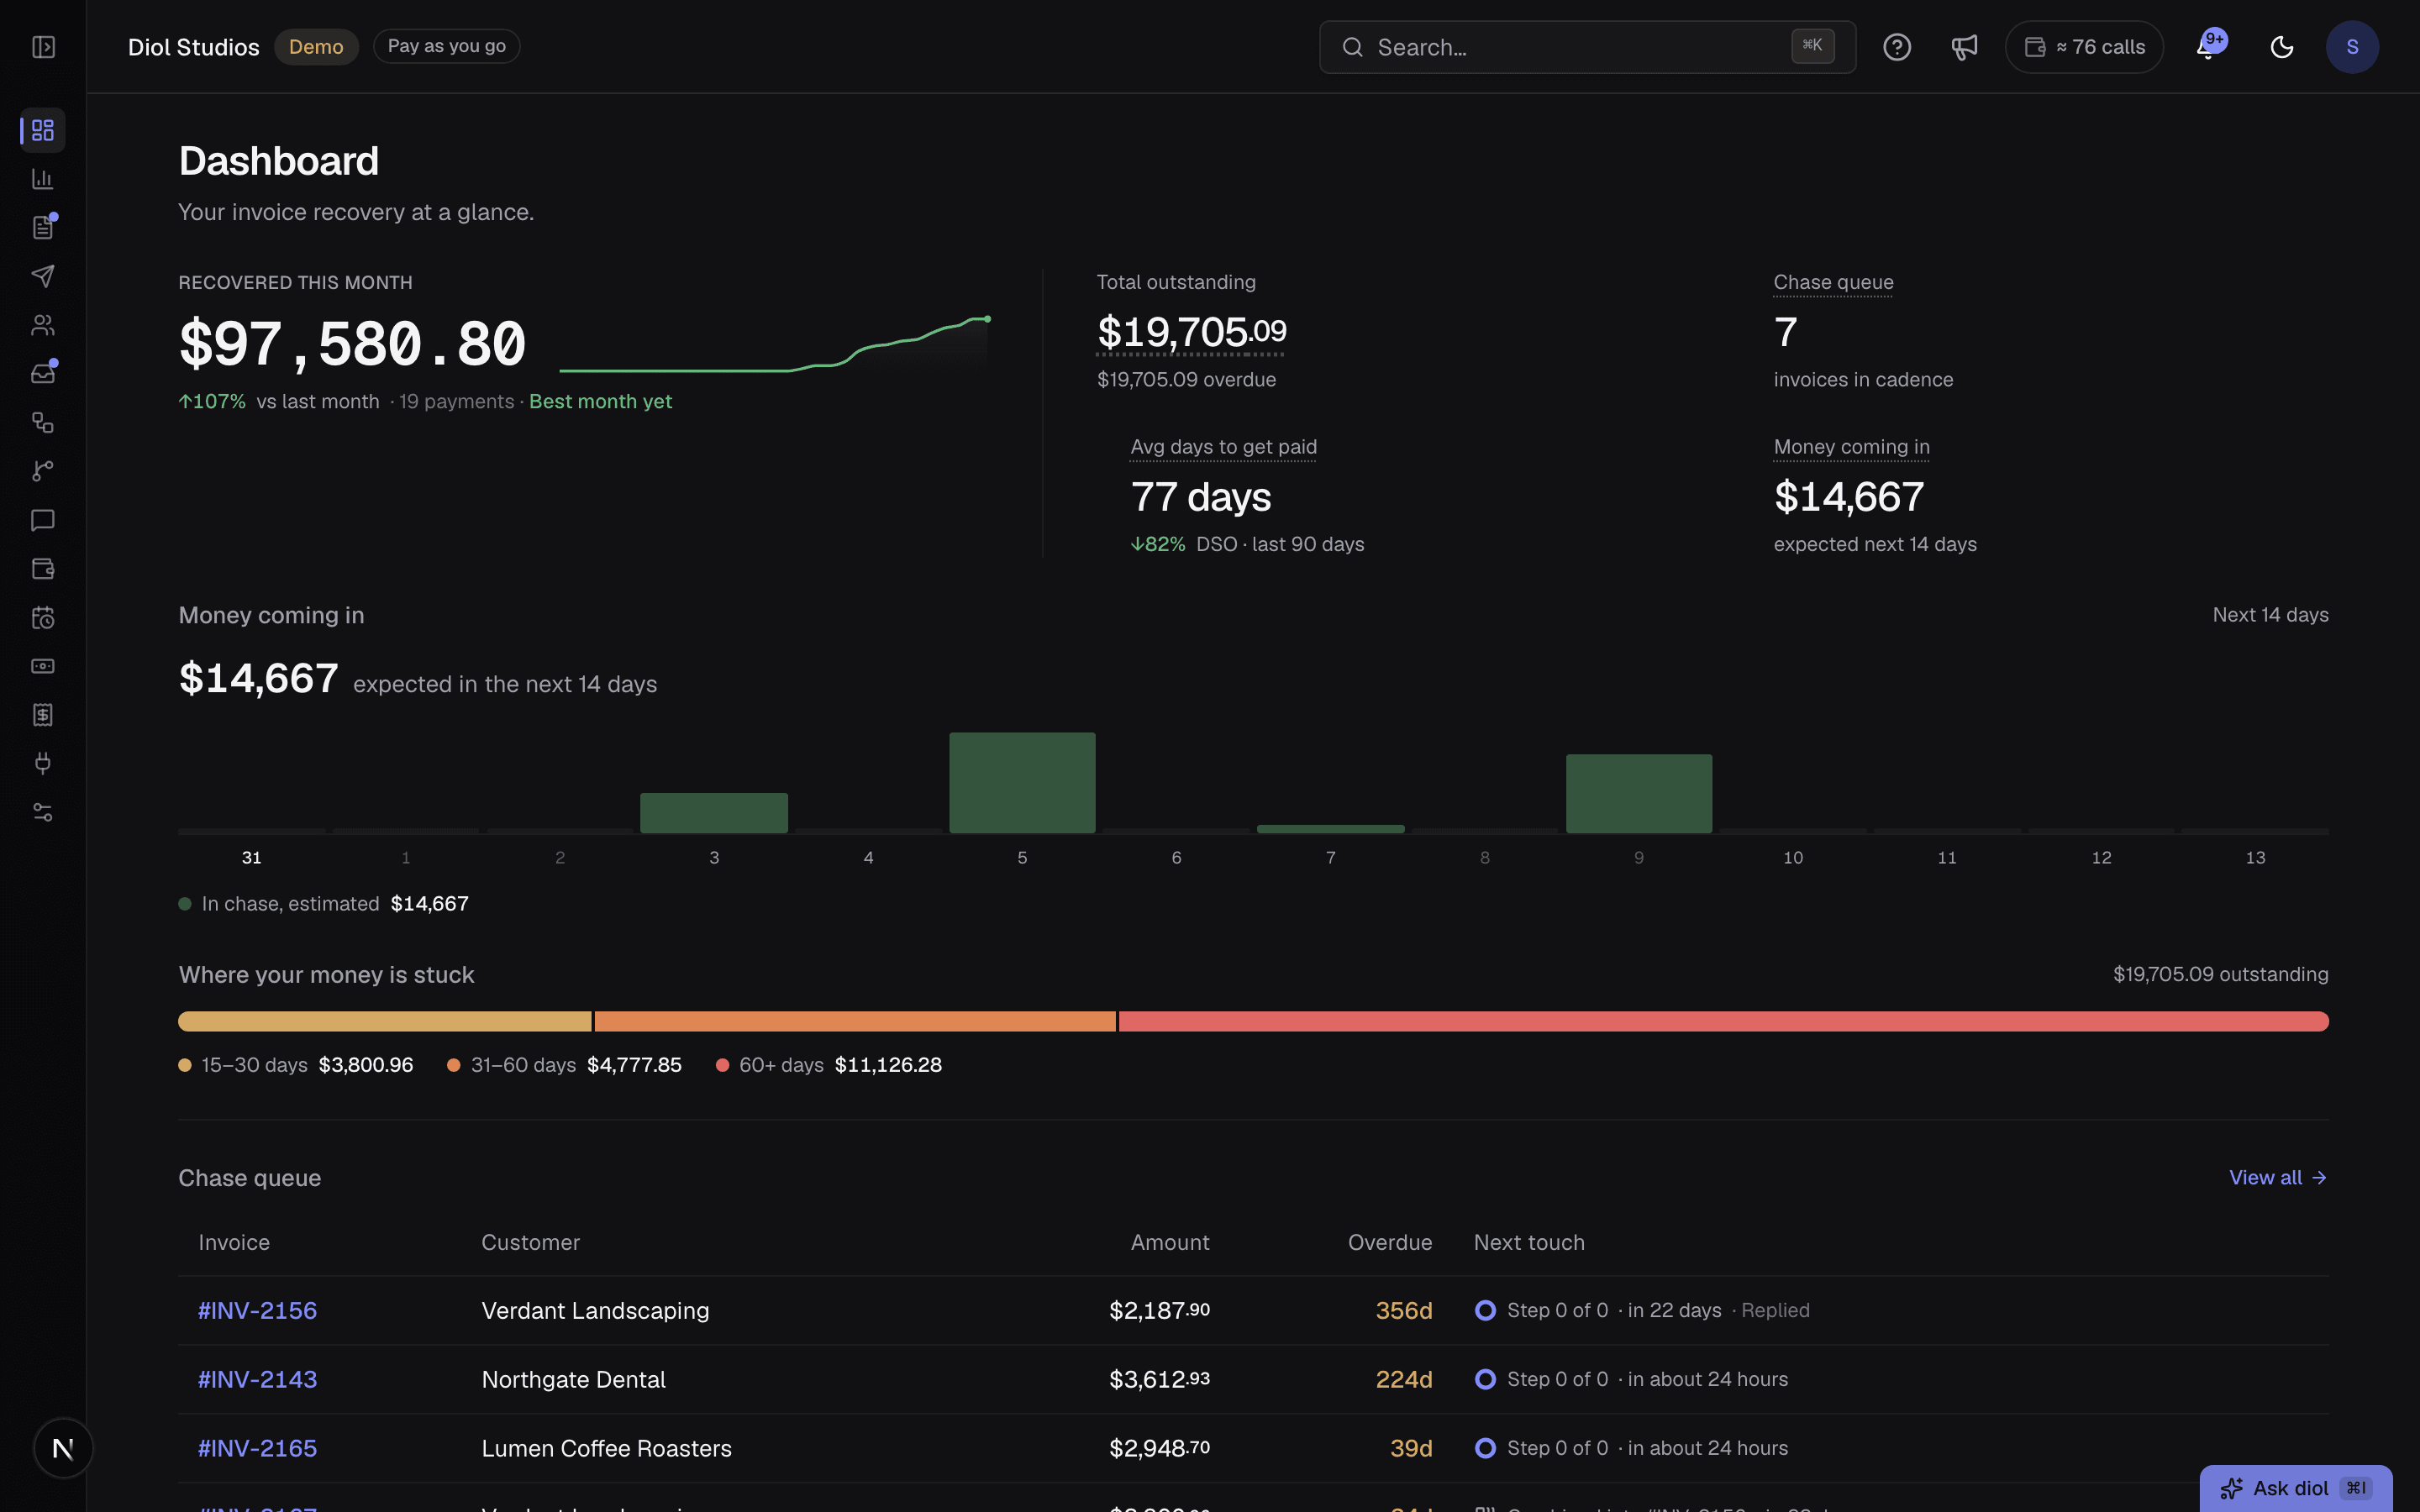Click the Chase queue stat label
Screen dimensions: 2420x1512
point(1833,282)
